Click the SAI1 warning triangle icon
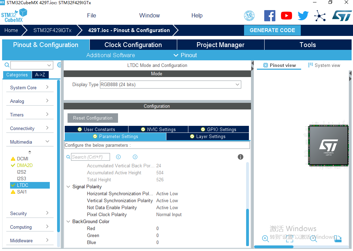Screen dimensions: 353x251 click(x=13, y=192)
